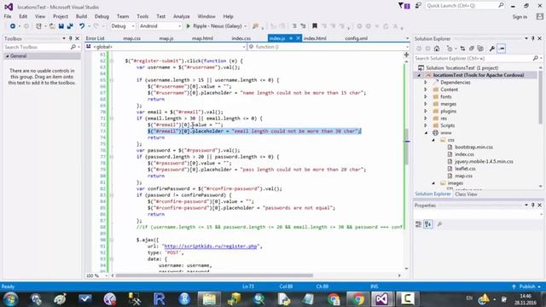Click the editor vertical scrollbar thumb
Viewport: 546px width, 307px height.
(406, 147)
